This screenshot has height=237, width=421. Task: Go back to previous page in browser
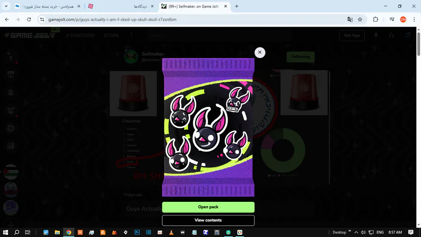(x=7, y=19)
